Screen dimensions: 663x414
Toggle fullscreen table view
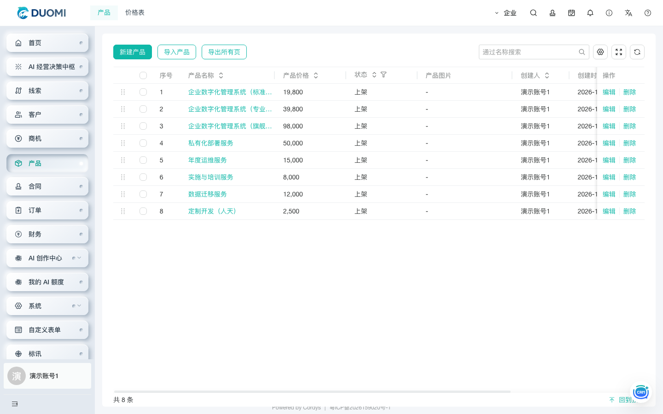coord(619,52)
